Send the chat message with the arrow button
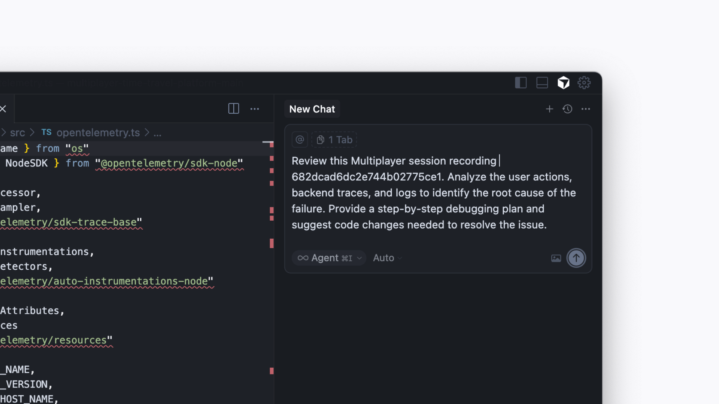Image resolution: width=719 pixels, height=404 pixels. coord(576,258)
